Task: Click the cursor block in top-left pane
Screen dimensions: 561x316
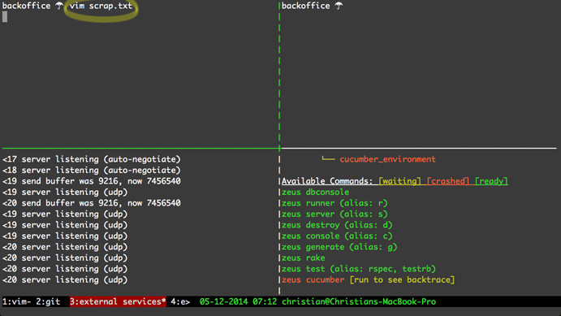Action: tap(5, 16)
